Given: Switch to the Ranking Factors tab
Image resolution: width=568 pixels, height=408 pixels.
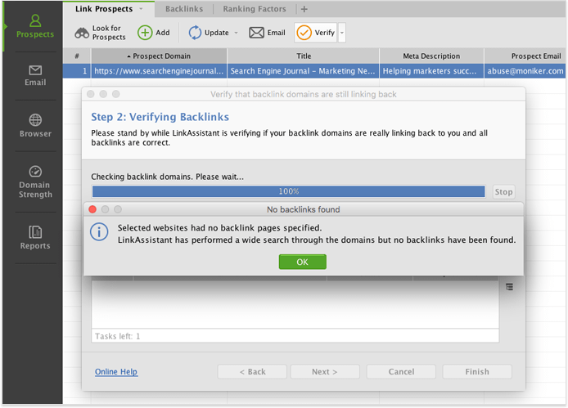Looking at the screenshot, I should tap(255, 9).
